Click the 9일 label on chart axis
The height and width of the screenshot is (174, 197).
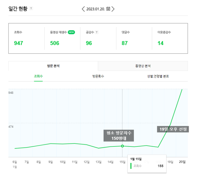50,162
